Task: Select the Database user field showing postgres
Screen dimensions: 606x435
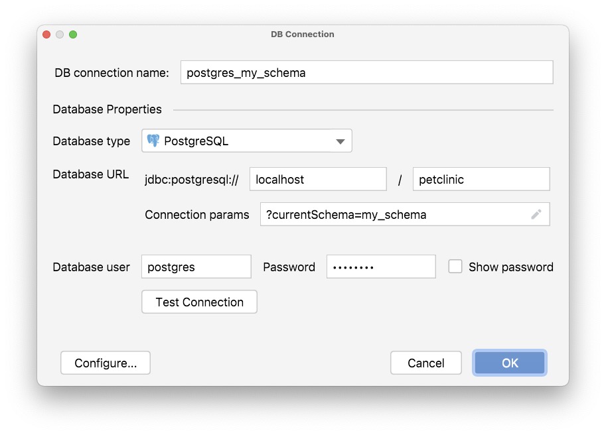Action: coord(196,266)
